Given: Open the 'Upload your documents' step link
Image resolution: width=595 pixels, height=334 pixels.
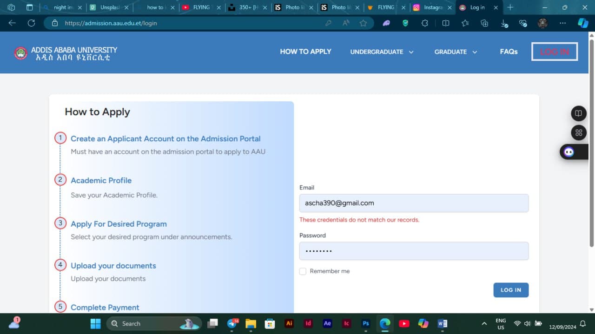Looking at the screenshot, I should [113, 266].
